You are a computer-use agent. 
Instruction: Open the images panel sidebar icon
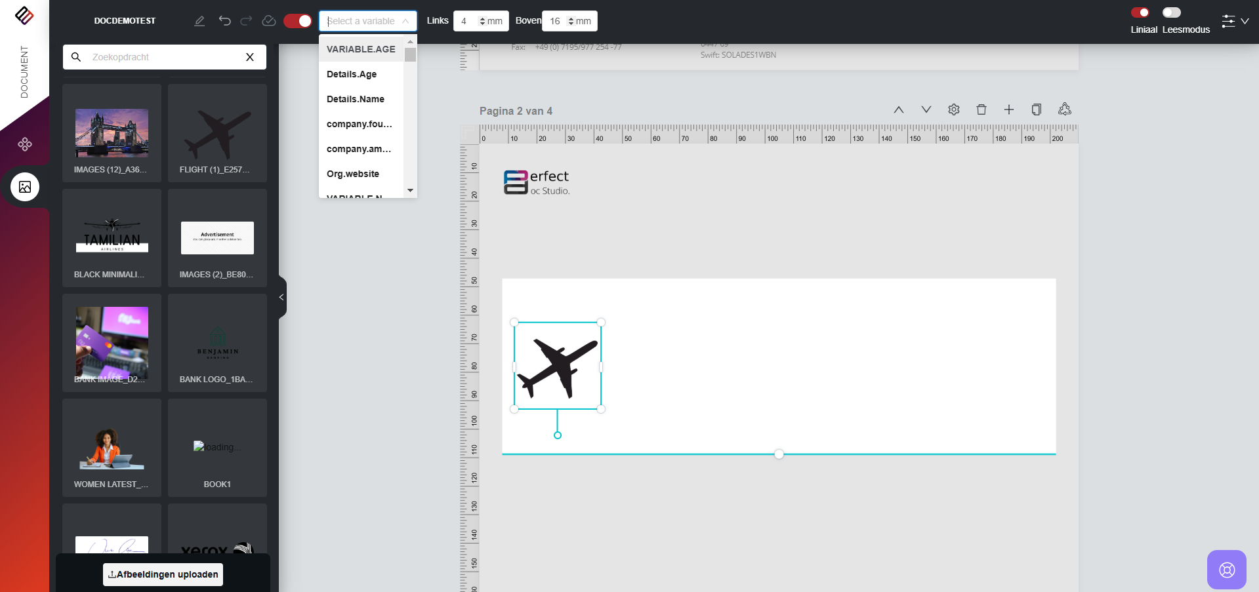point(25,187)
